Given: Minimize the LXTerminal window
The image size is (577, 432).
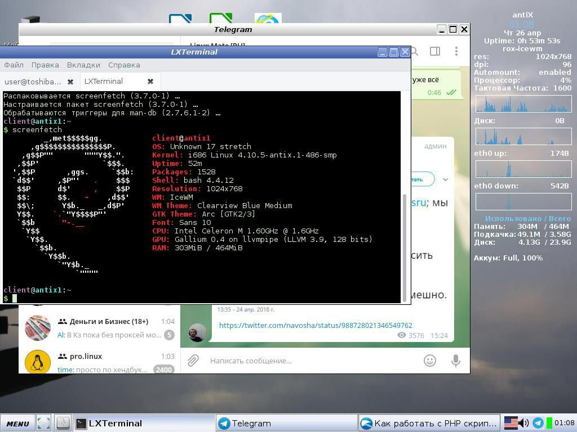Looking at the screenshot, I should pyautogui.click(x=383, y=52).
